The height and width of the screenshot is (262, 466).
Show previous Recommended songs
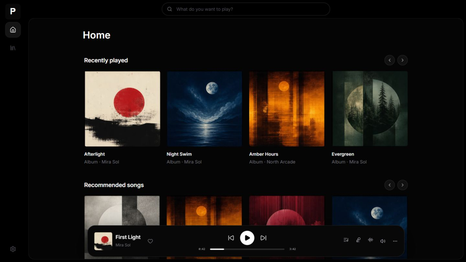tap(390, 185)
